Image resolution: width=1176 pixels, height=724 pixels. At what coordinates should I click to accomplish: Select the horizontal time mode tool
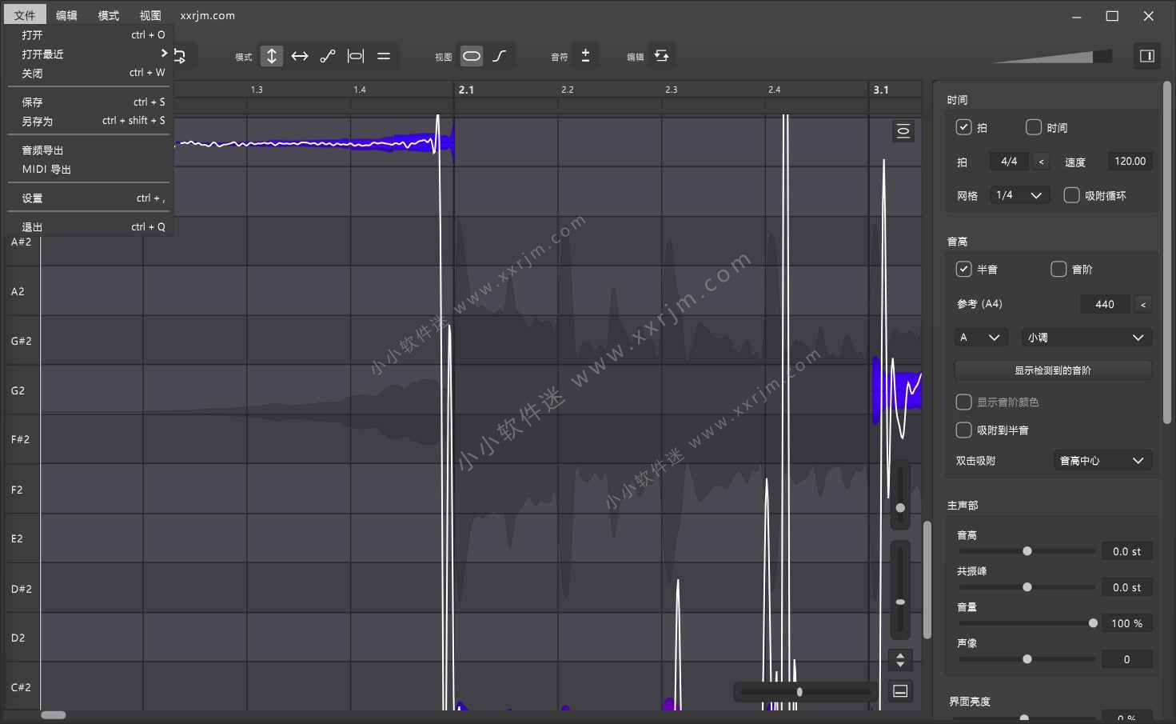click(300, 56)
